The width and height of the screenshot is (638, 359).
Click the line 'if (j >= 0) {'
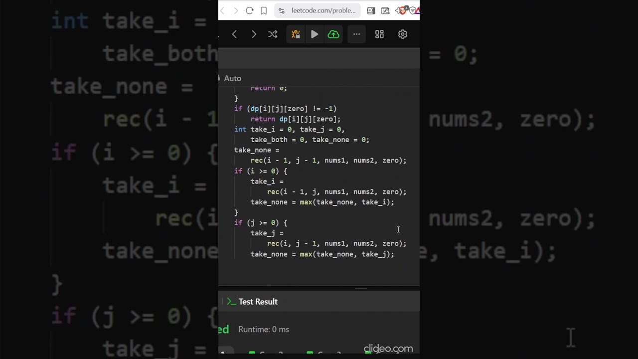coord(261,223)
